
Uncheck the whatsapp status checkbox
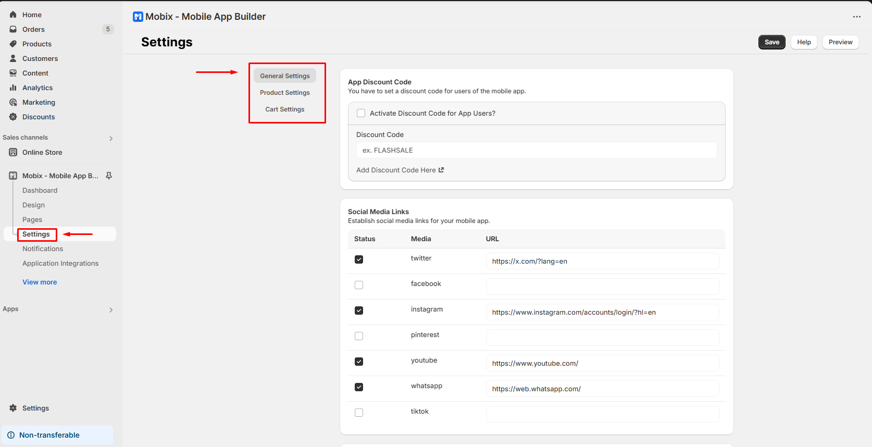pos(359,387)
